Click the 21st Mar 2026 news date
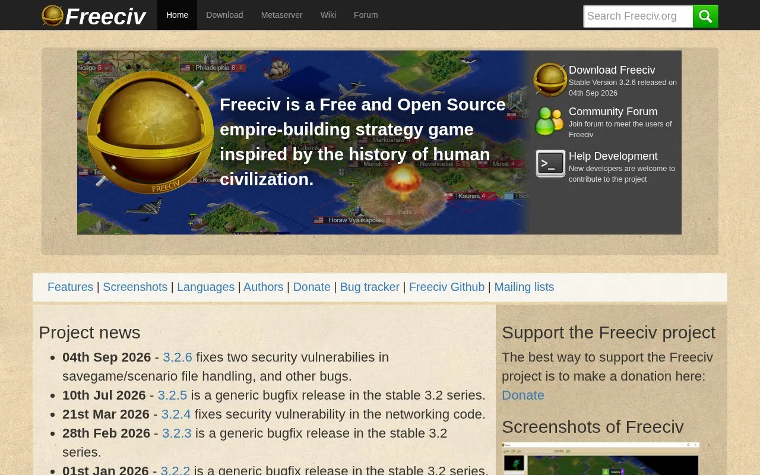760x475 pixels. (106, 414)
